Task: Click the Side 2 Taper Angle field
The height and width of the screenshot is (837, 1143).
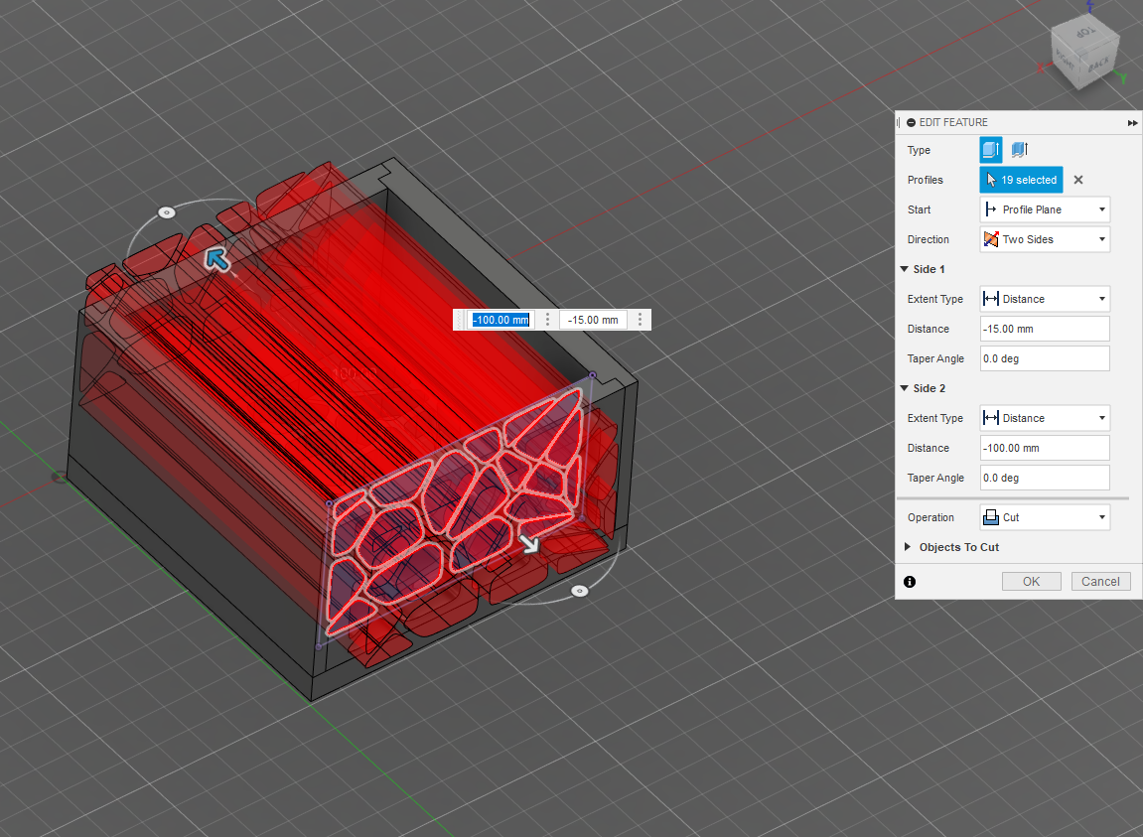Action: click(1044, 478)
